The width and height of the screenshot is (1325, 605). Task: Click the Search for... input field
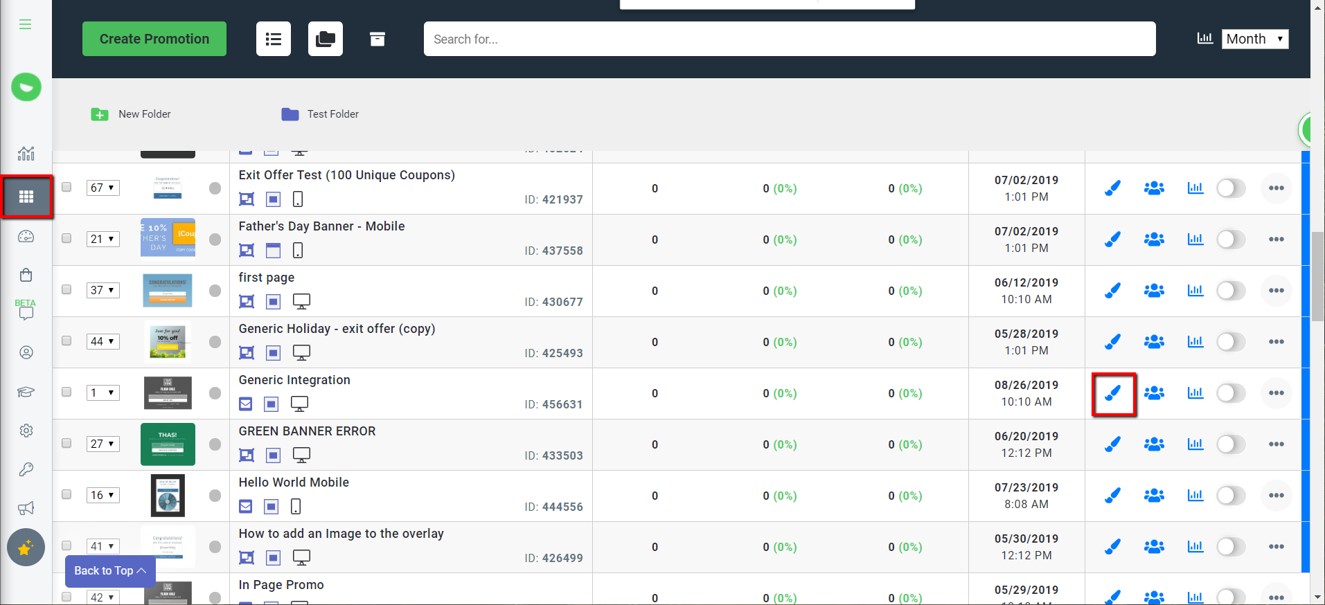point(790,39)
